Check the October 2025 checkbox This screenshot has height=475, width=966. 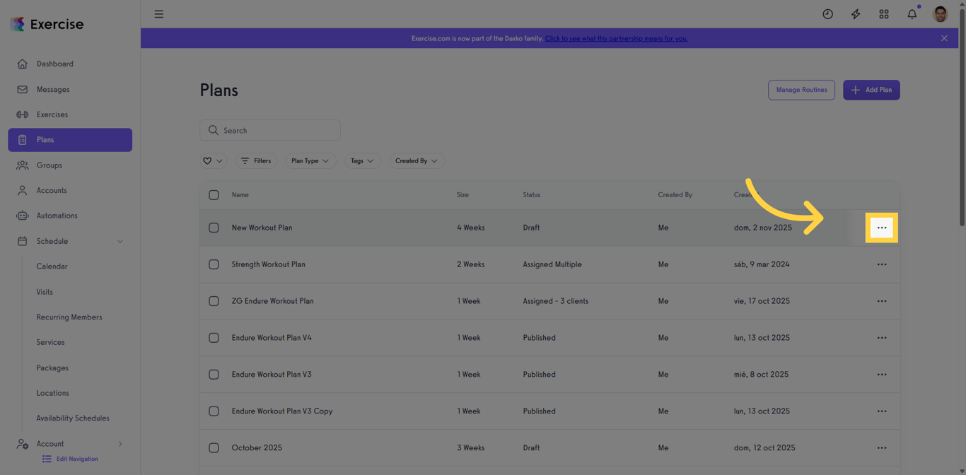tap(214, 448)
